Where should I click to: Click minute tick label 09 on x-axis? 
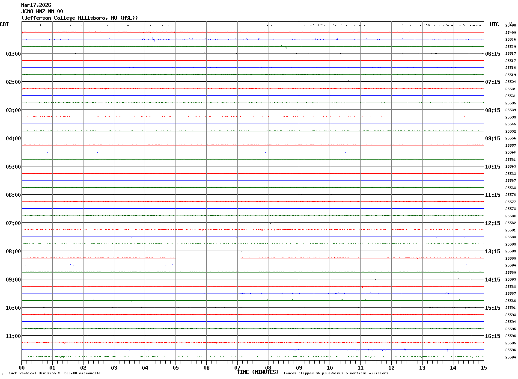(x=299, y=367)
